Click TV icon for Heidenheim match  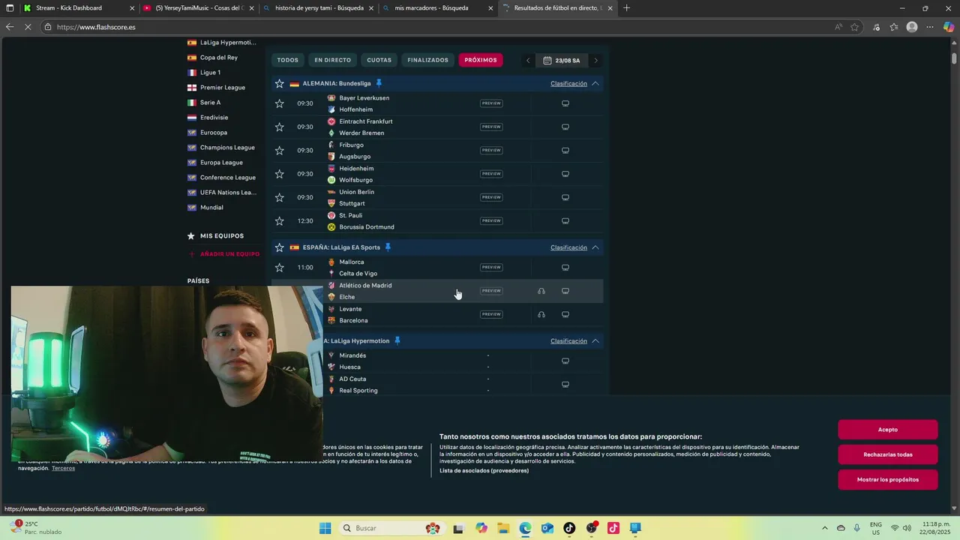click(565, 174)
